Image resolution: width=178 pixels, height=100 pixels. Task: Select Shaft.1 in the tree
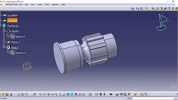pyautogui.click(x=15, y=31)
